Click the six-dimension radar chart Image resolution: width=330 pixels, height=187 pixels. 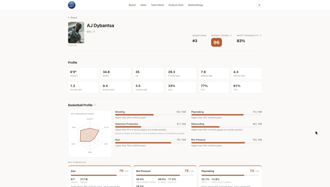(x=90, y=135)
